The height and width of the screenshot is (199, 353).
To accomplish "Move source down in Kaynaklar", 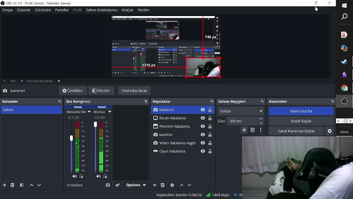I will coord(189,185).
